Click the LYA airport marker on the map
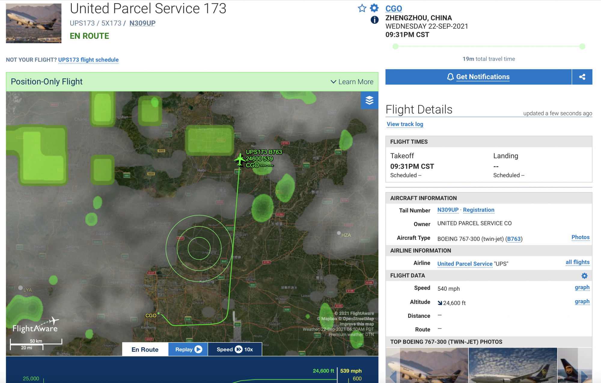Image resolution: width=601 pixels, height=383 pixels. pos(20,288)
